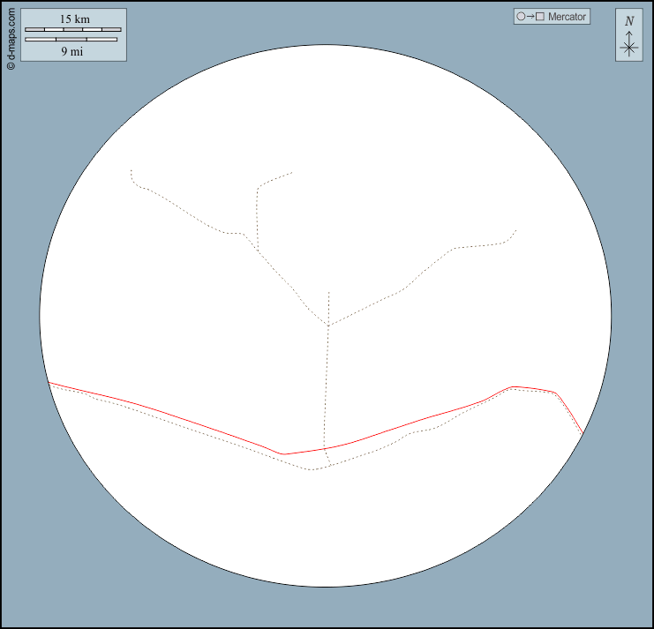Image resolution: width=654 pixels, height=629 pixels.
Task: Click the top end of the northwest dotted line
Action: [x=132, y=170]
